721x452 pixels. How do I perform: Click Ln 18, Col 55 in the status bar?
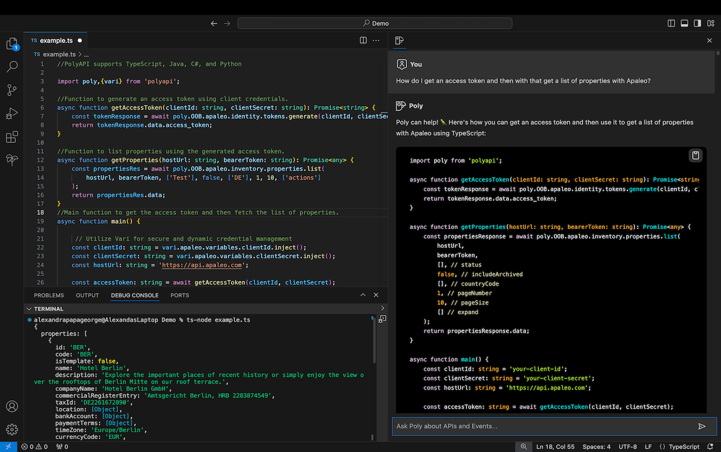coord(555,447)
